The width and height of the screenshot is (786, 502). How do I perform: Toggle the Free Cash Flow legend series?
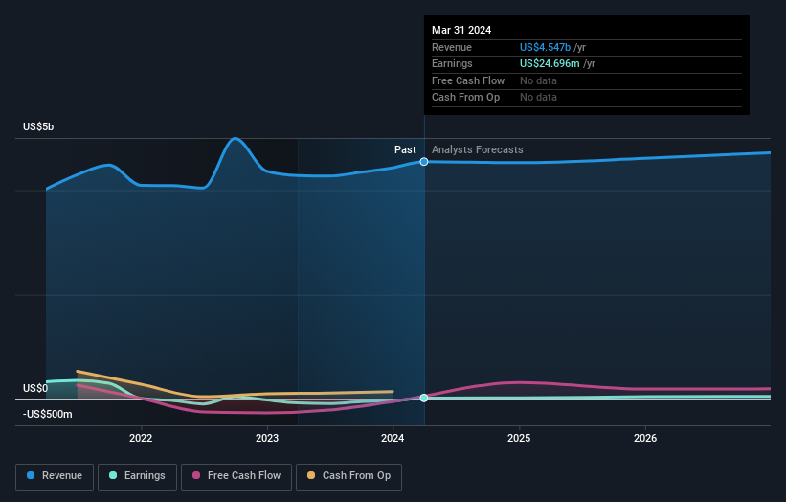(236, 476)
